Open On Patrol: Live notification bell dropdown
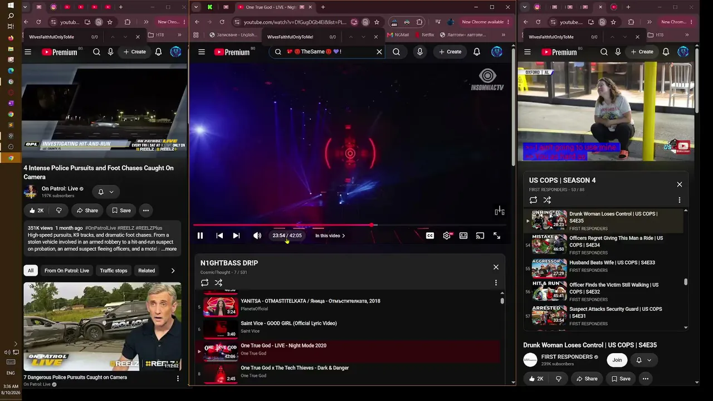Viewport: 713px width, 401px height. (105, 192)
